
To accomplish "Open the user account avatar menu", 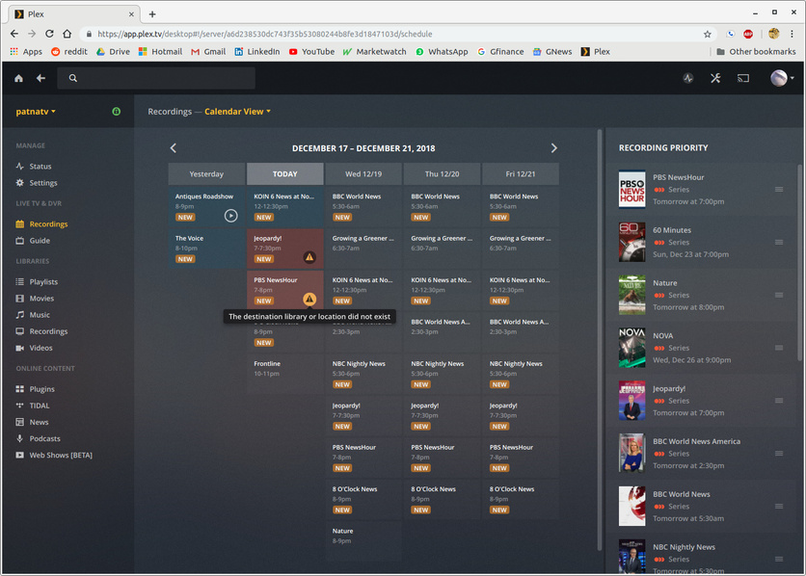I will [x=781, y=78].
